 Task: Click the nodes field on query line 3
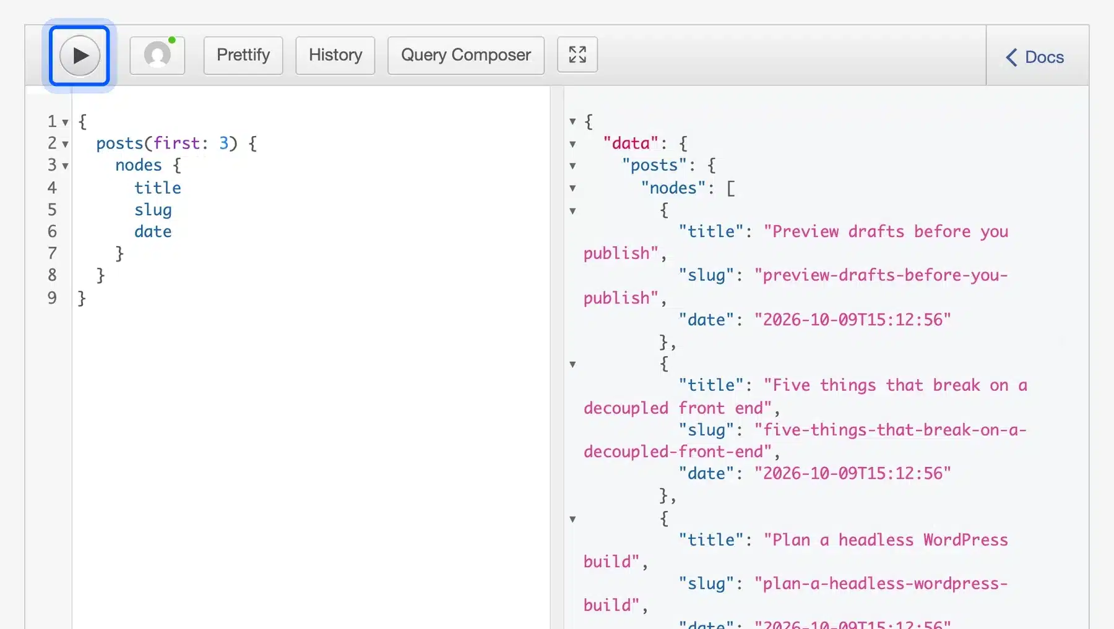[x=139, y=165]
